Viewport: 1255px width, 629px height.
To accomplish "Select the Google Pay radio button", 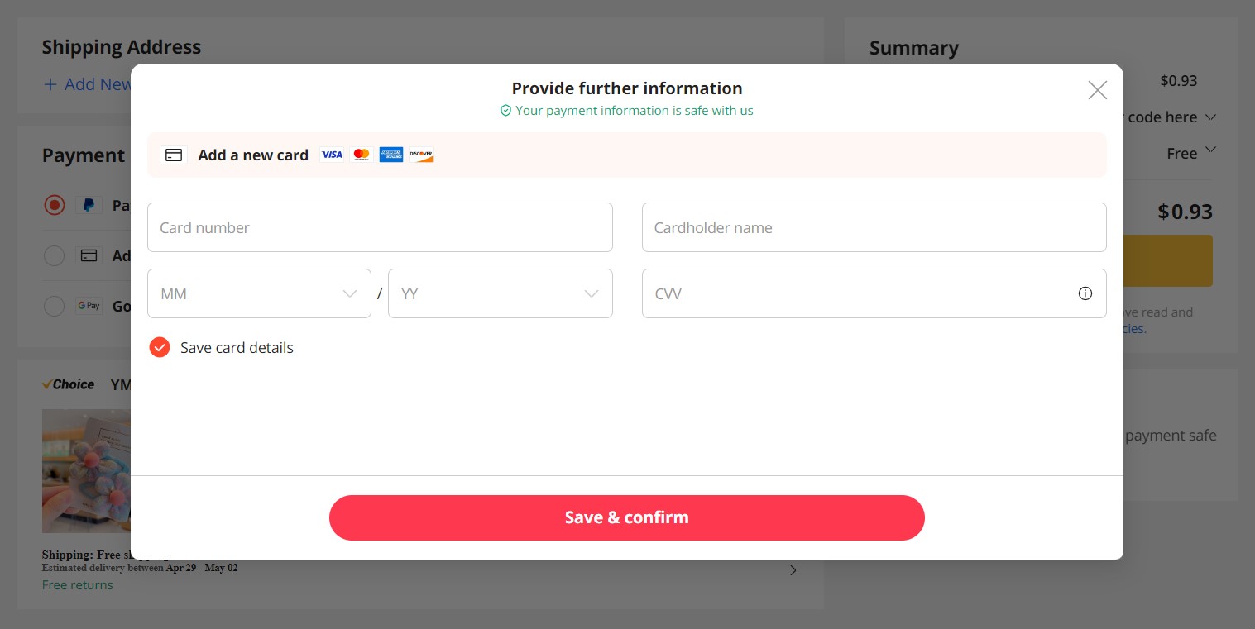I will click(x=55, y=306).
